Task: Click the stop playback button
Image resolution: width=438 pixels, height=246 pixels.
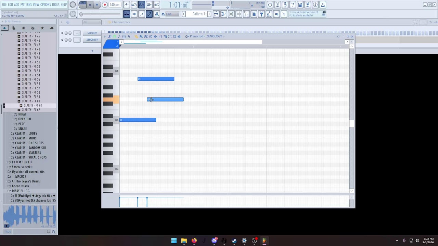Action: tap(97, 5)
